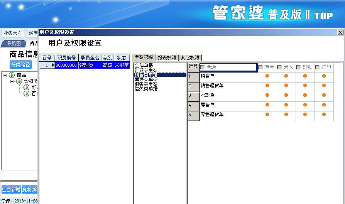
Task: Click the 过账 dot in 收款单 row
Action: 305,95
